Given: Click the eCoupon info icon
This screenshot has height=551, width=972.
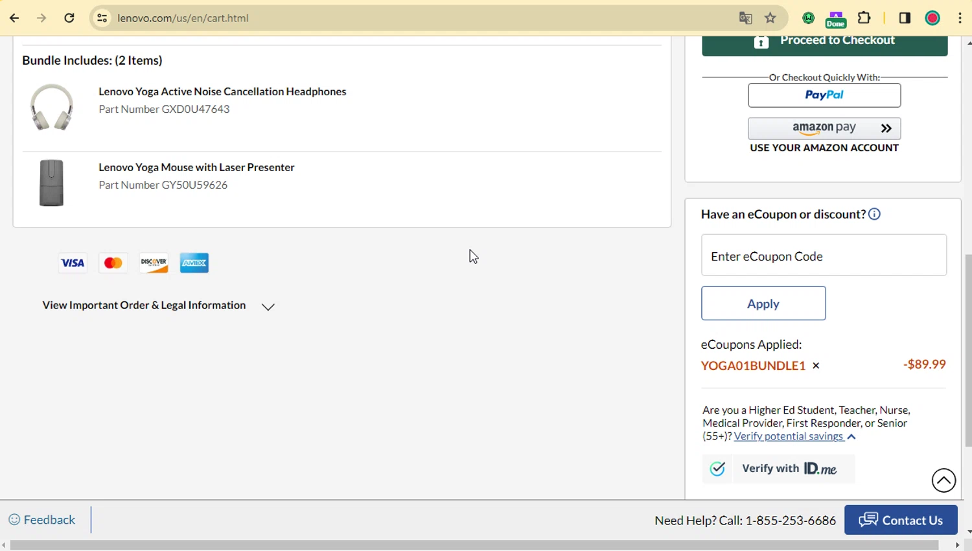Looking at the screenshot, I should click(x=874, y=214).
